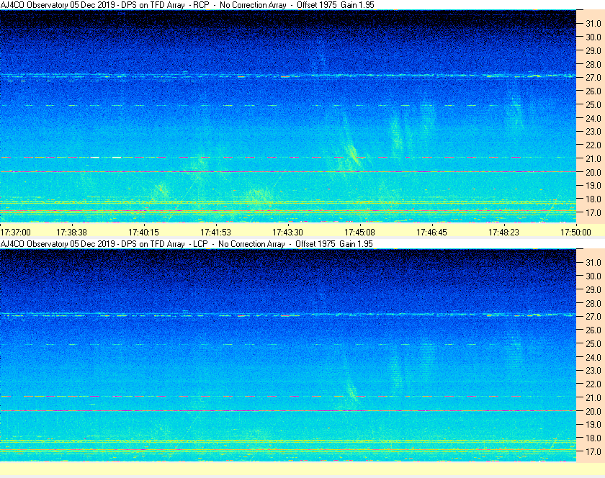This screenshot has width=605, height=478.
Task: Click the 18.0 frequency label on LCP plot
Action: [x=593, y=438]
